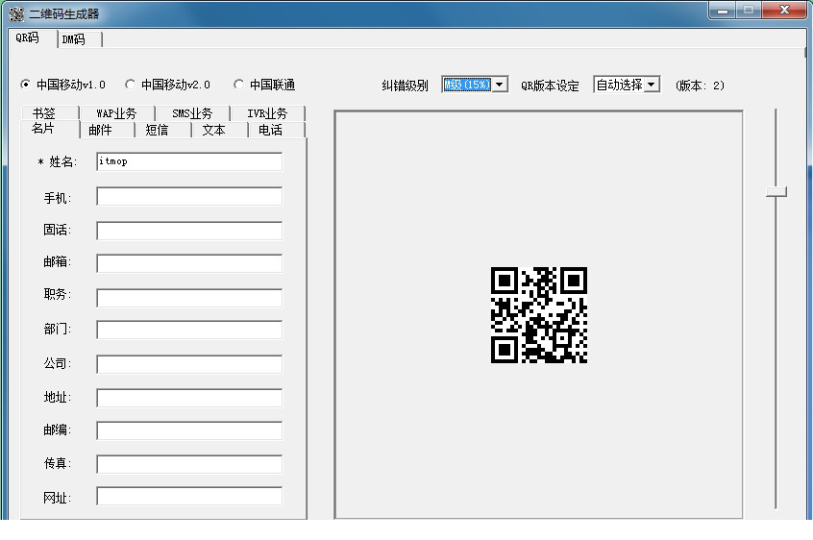Open the 书签 tab

[49, 113]
